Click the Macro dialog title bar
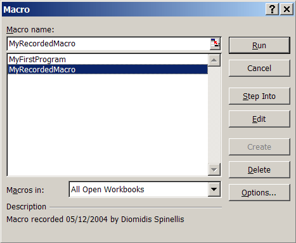The width and height of the screenshot is (296, 243). [133, 10]
